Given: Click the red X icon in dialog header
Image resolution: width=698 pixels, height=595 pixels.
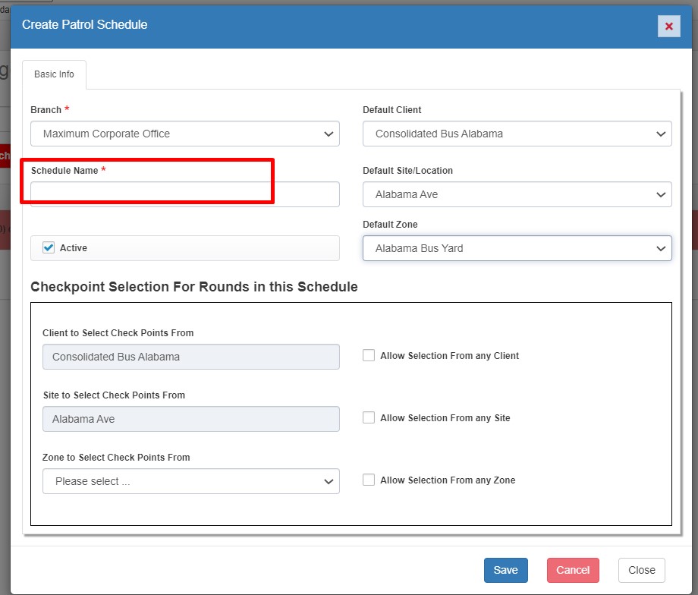Looking at the screenshot, I should (x=668, y=26).
